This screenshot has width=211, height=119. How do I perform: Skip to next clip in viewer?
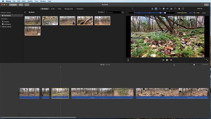click(x=171, y=60)
